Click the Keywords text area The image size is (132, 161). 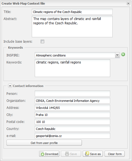click(72, 68)
